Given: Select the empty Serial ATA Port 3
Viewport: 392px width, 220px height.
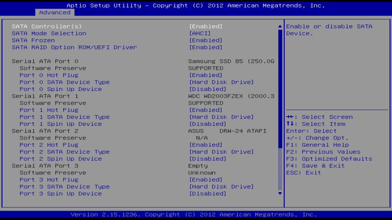Looking at the screenshot, I should (x=45, y=166).
